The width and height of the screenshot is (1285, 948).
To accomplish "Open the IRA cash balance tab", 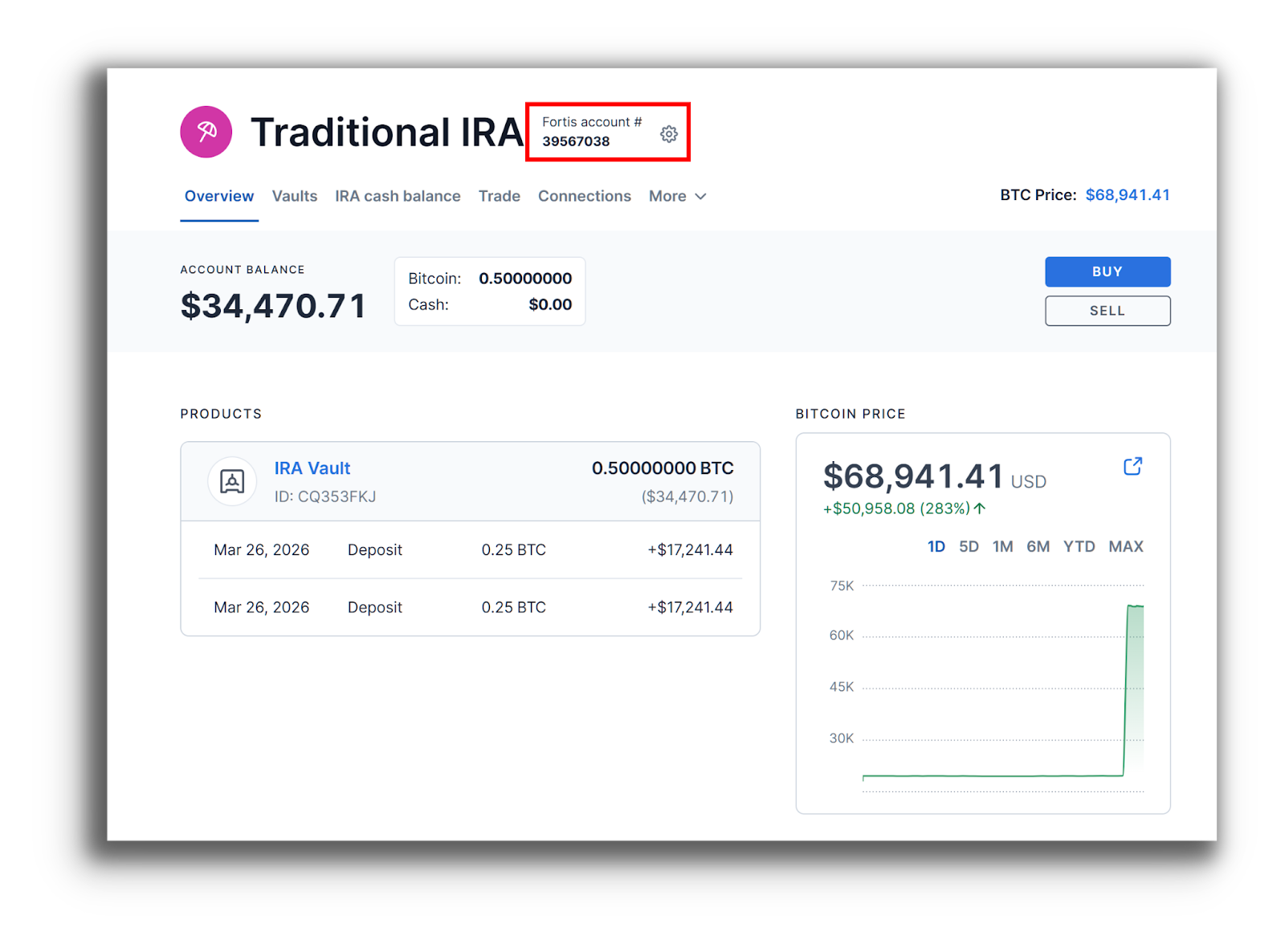I will coord(398,196).
